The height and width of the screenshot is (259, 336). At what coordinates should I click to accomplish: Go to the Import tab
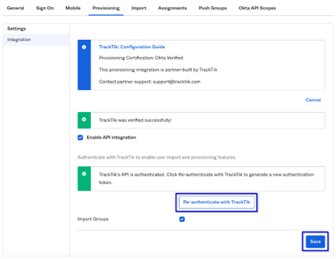(x=139, y=8)
